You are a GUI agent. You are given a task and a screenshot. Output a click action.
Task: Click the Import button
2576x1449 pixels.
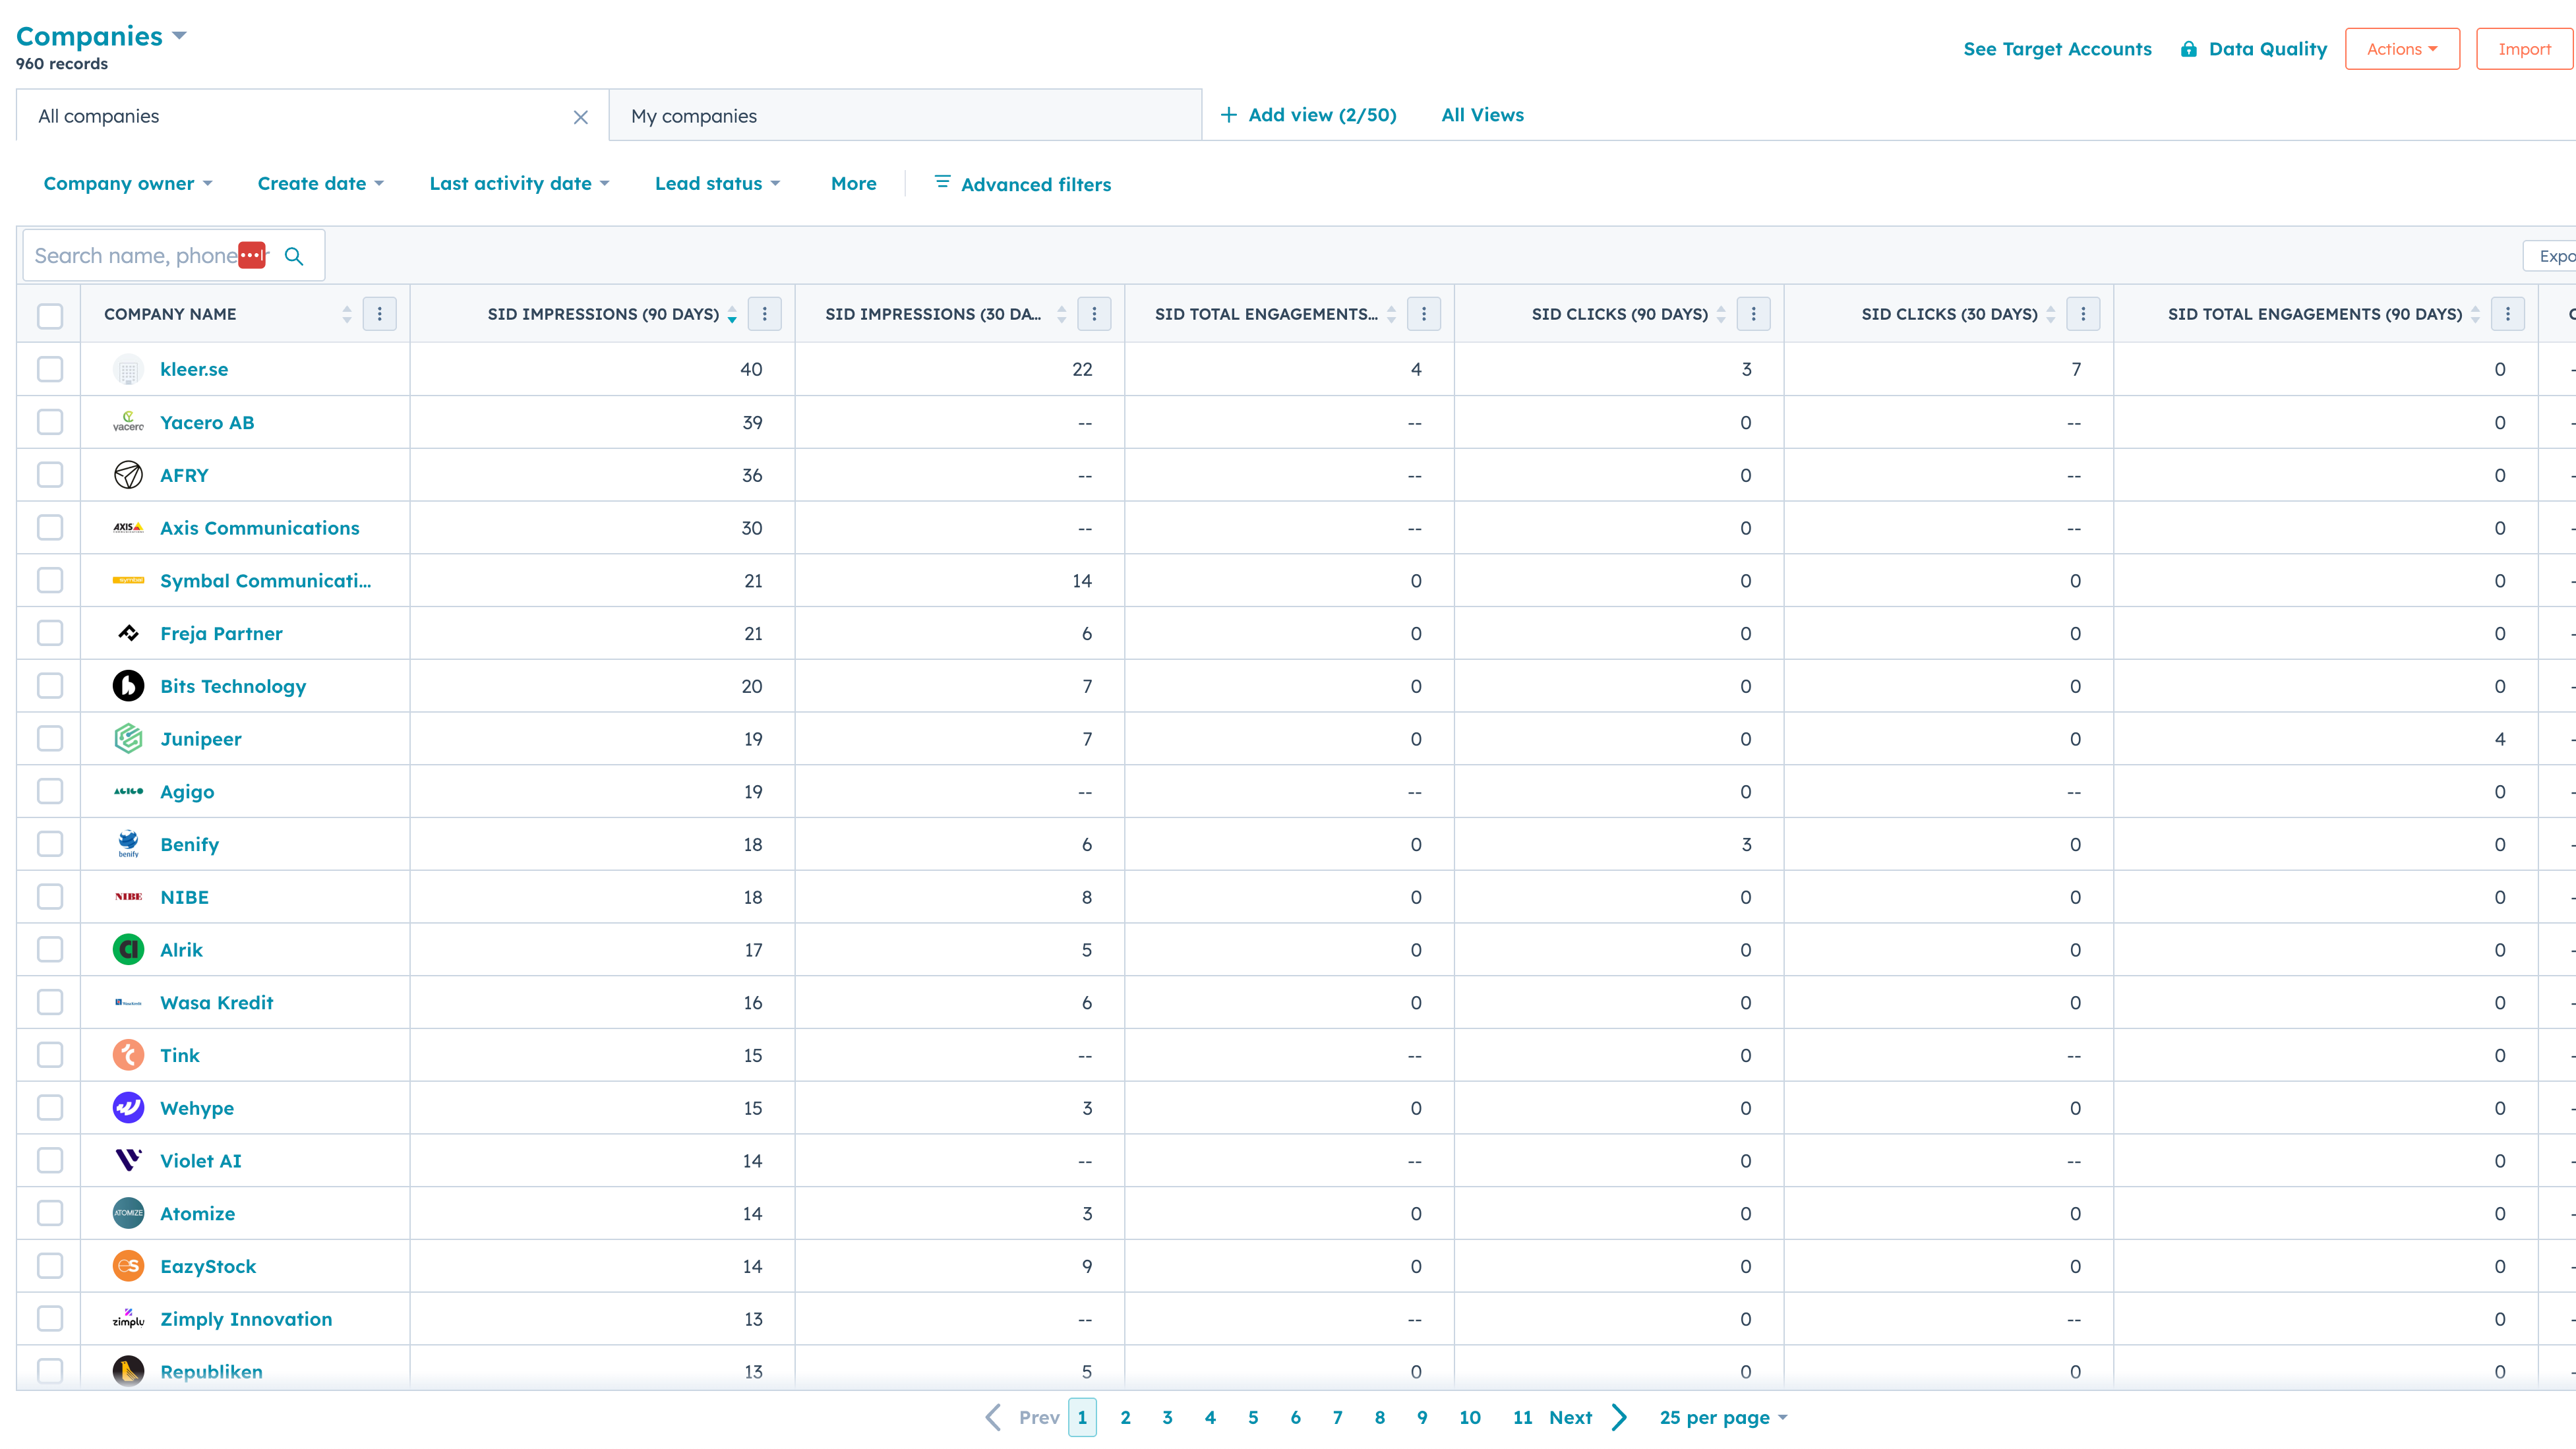(x=2524, y=48)
